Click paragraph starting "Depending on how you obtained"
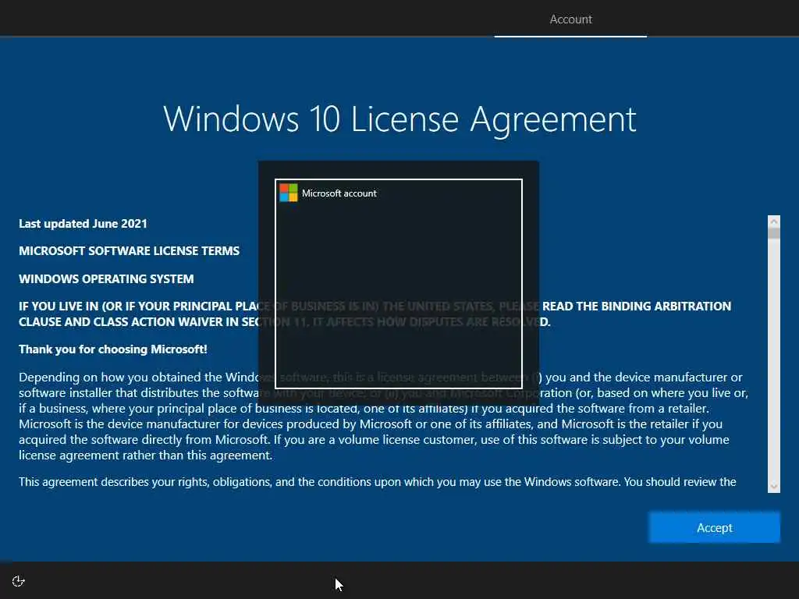The image size is (799, 599). tap(383, 416)
